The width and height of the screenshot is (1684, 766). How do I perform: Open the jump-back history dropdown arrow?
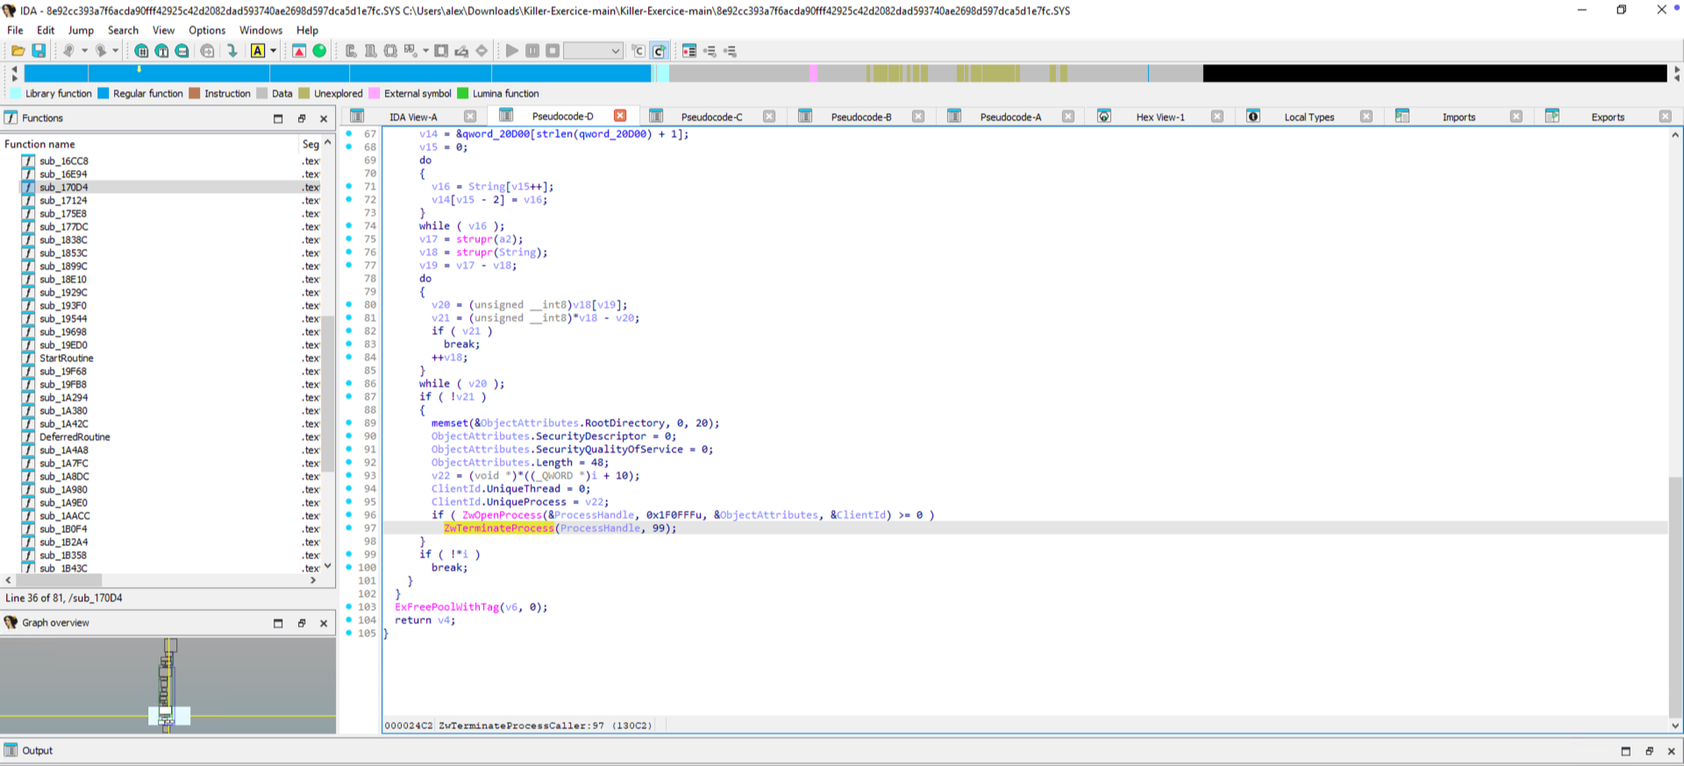[84, 51]
